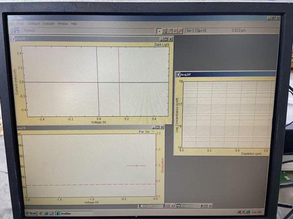This screenshot has height=219, width=293.
Task: Open the Help menu
Action: point(74,24)
